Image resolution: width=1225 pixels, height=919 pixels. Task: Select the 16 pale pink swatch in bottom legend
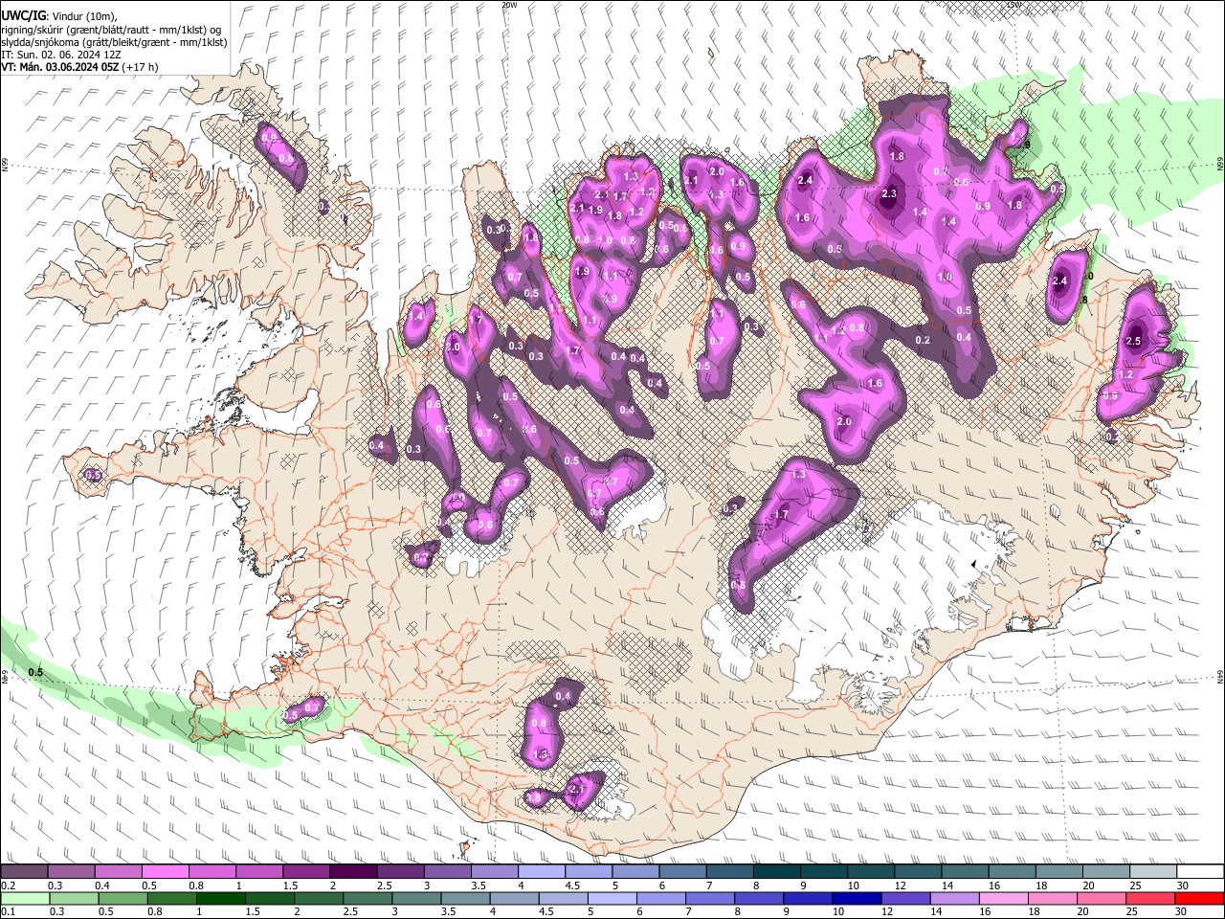(1003, 898)
